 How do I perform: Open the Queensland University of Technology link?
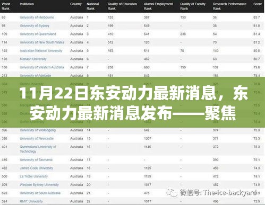click(x=38, y=149)
